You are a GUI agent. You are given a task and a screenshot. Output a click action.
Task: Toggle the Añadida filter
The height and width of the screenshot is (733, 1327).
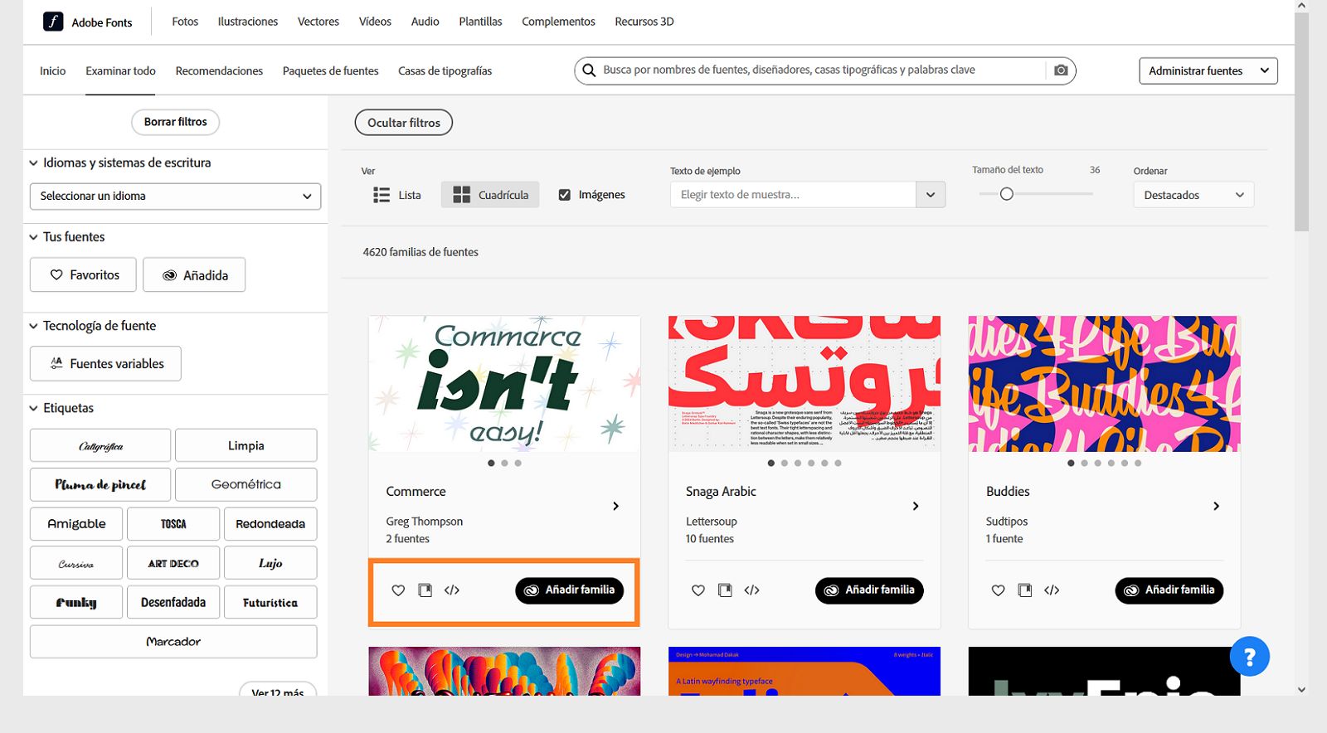pyautogui.click(x=194, y=274)
